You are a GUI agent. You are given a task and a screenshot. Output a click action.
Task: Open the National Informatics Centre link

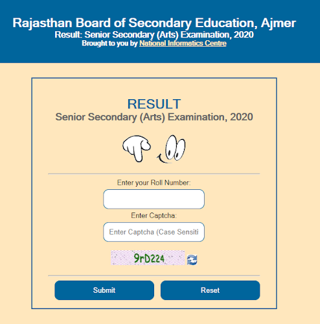[183, 43]
